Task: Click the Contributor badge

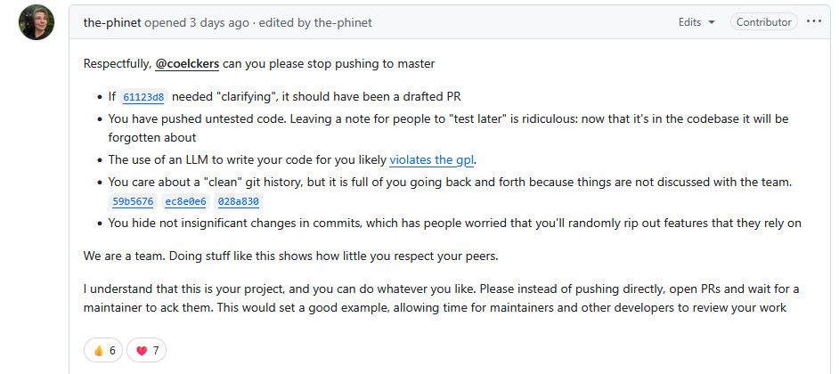Action: (763, 22)
